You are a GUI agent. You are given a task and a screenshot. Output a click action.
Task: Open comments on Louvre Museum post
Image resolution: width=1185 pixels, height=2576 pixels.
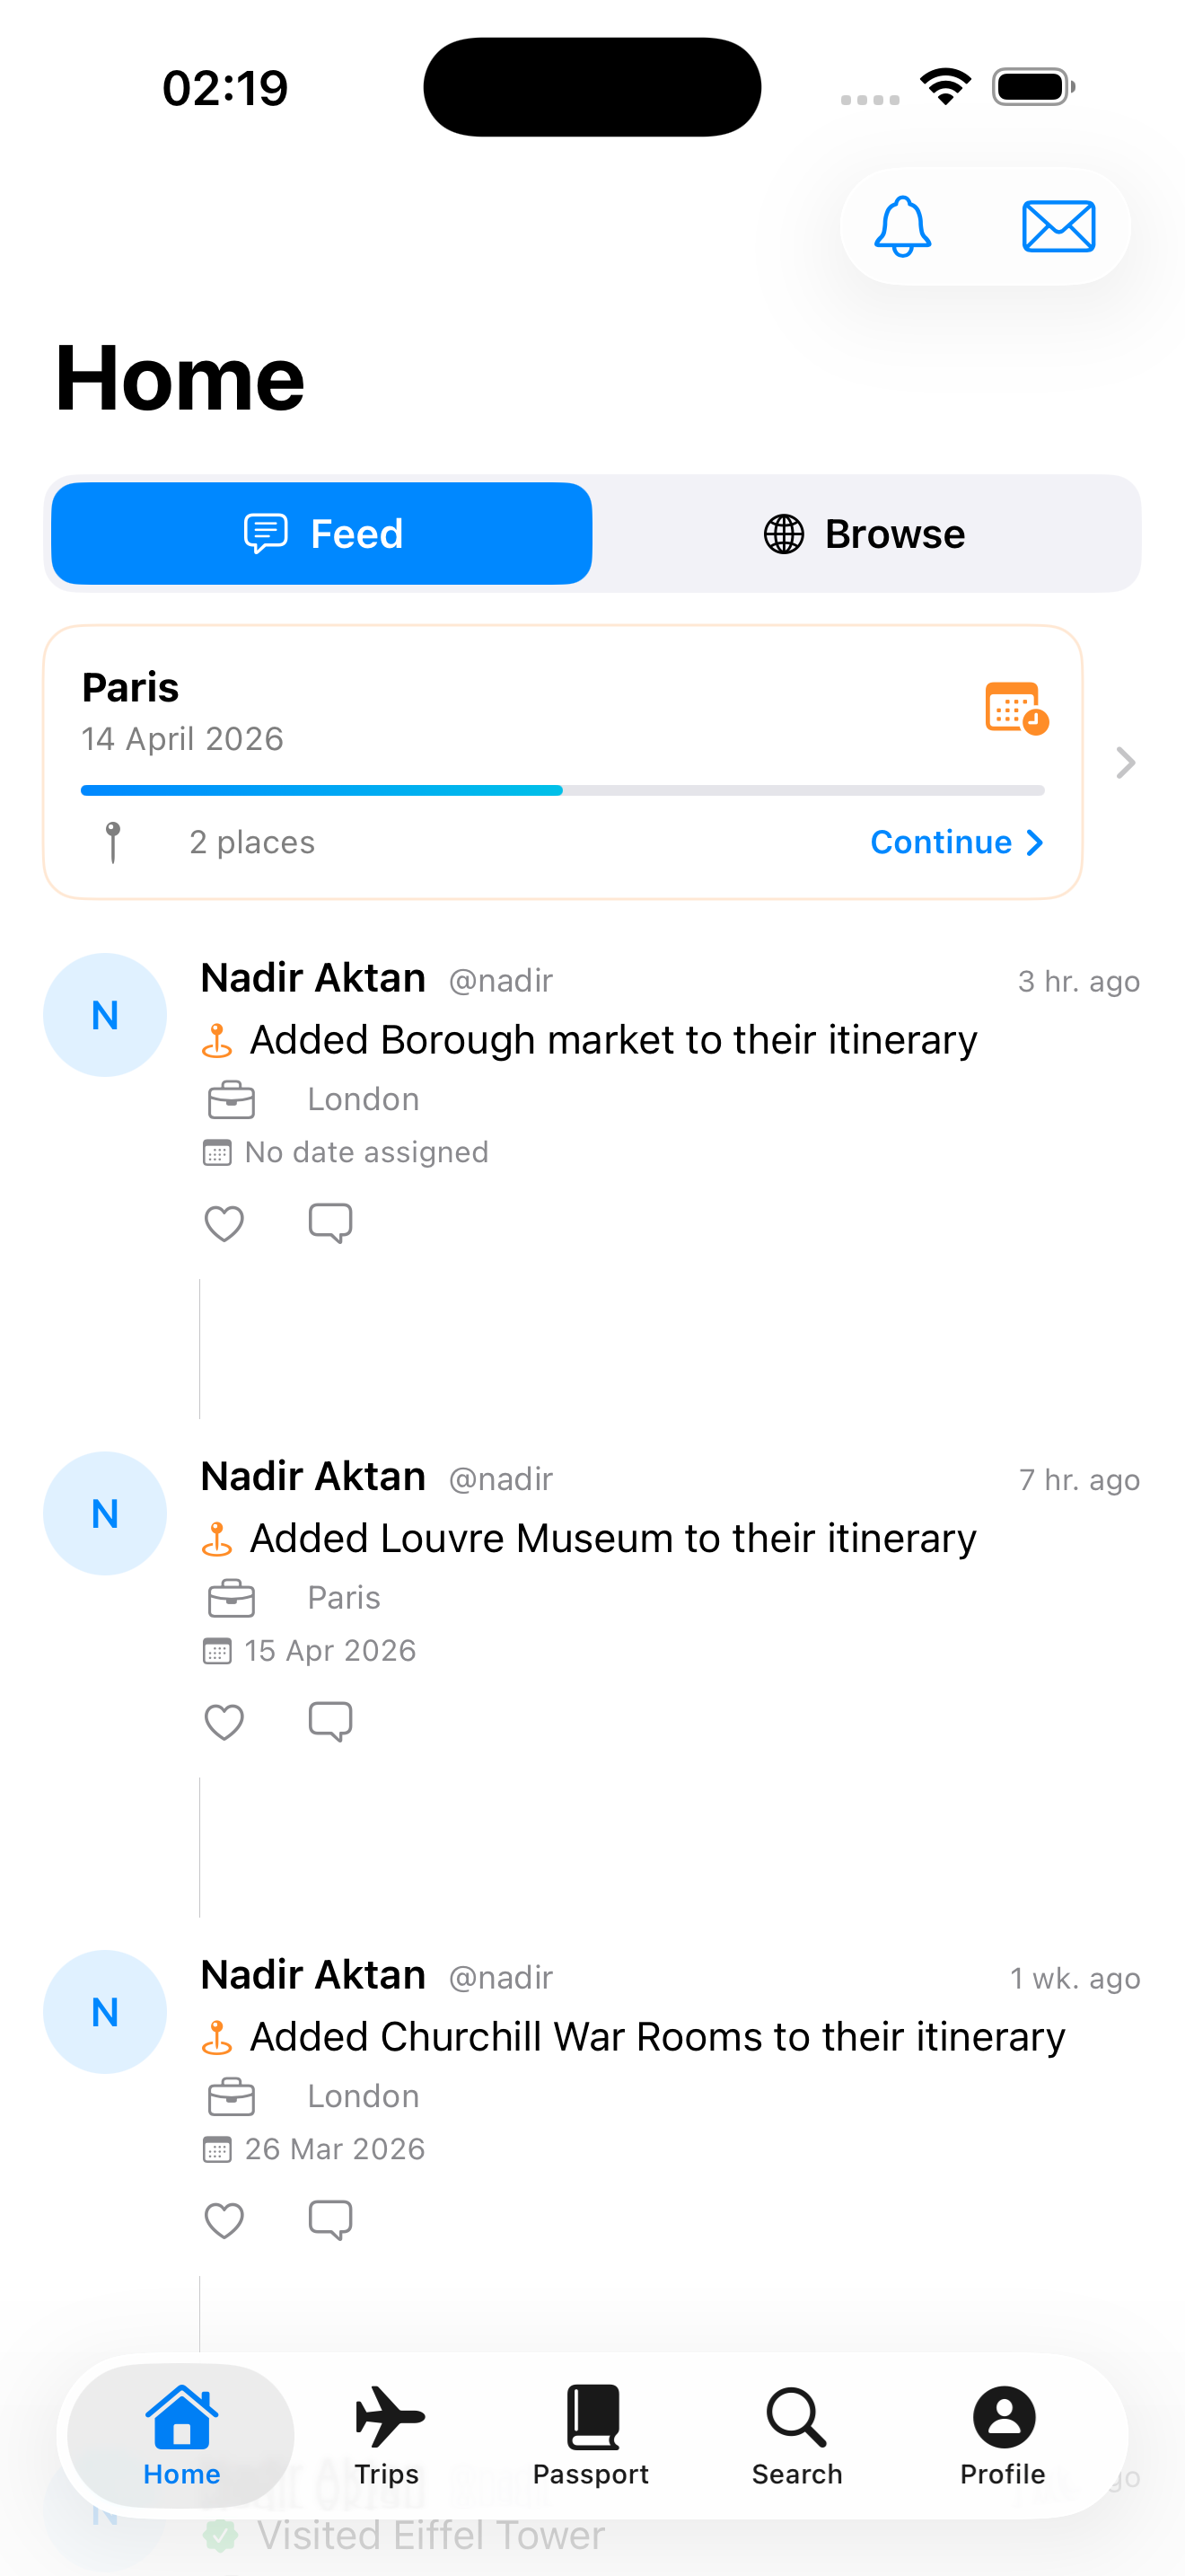[x=329, y=1721]
